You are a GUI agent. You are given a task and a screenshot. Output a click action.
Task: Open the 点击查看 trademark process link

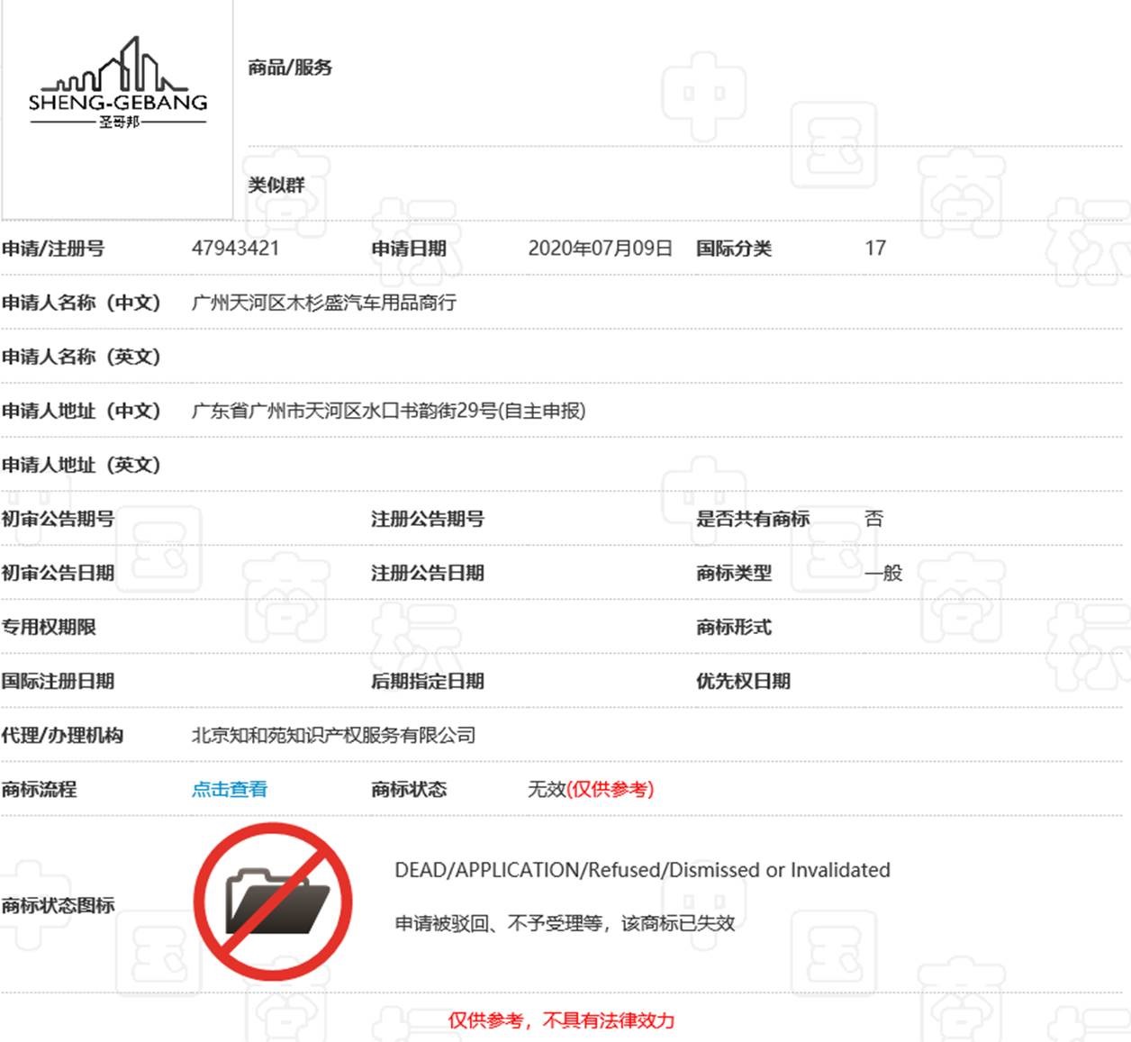tap(230, 789)
